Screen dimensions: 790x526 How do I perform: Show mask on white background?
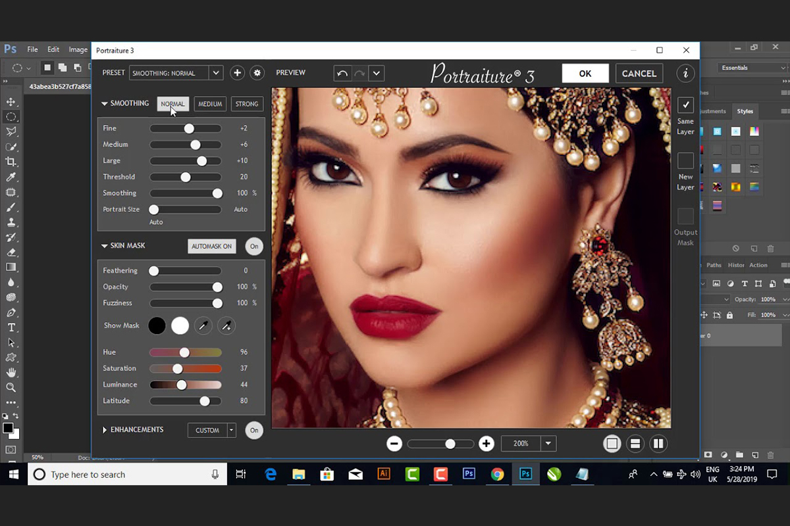tap(180, 325)
